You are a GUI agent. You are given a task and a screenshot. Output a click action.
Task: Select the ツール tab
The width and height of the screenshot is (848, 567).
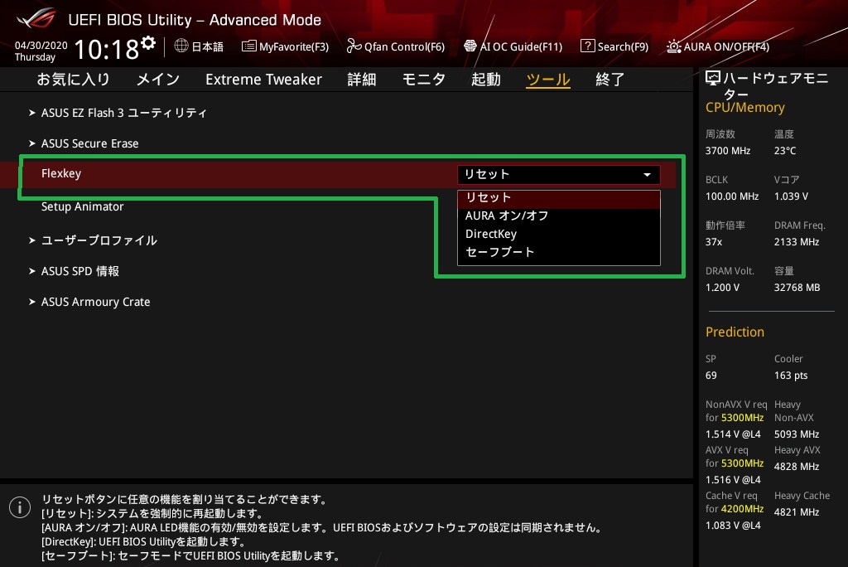coord(548,80)
